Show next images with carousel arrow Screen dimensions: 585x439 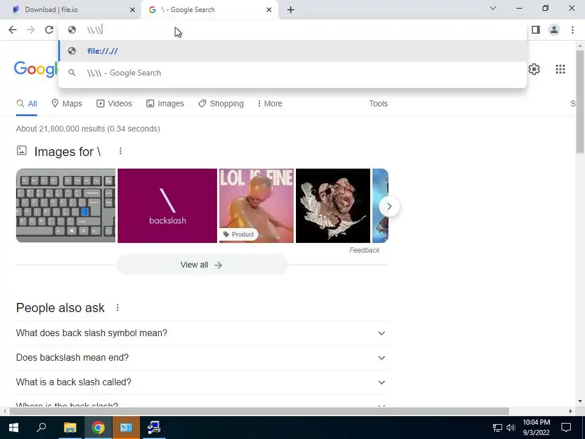(x=389, y=206)
